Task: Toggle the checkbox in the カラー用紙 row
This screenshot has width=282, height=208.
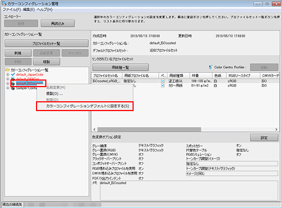Action: (x=163, y=85)
